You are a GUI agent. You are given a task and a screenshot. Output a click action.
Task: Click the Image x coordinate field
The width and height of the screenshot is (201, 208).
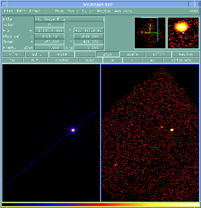[49, 42]
